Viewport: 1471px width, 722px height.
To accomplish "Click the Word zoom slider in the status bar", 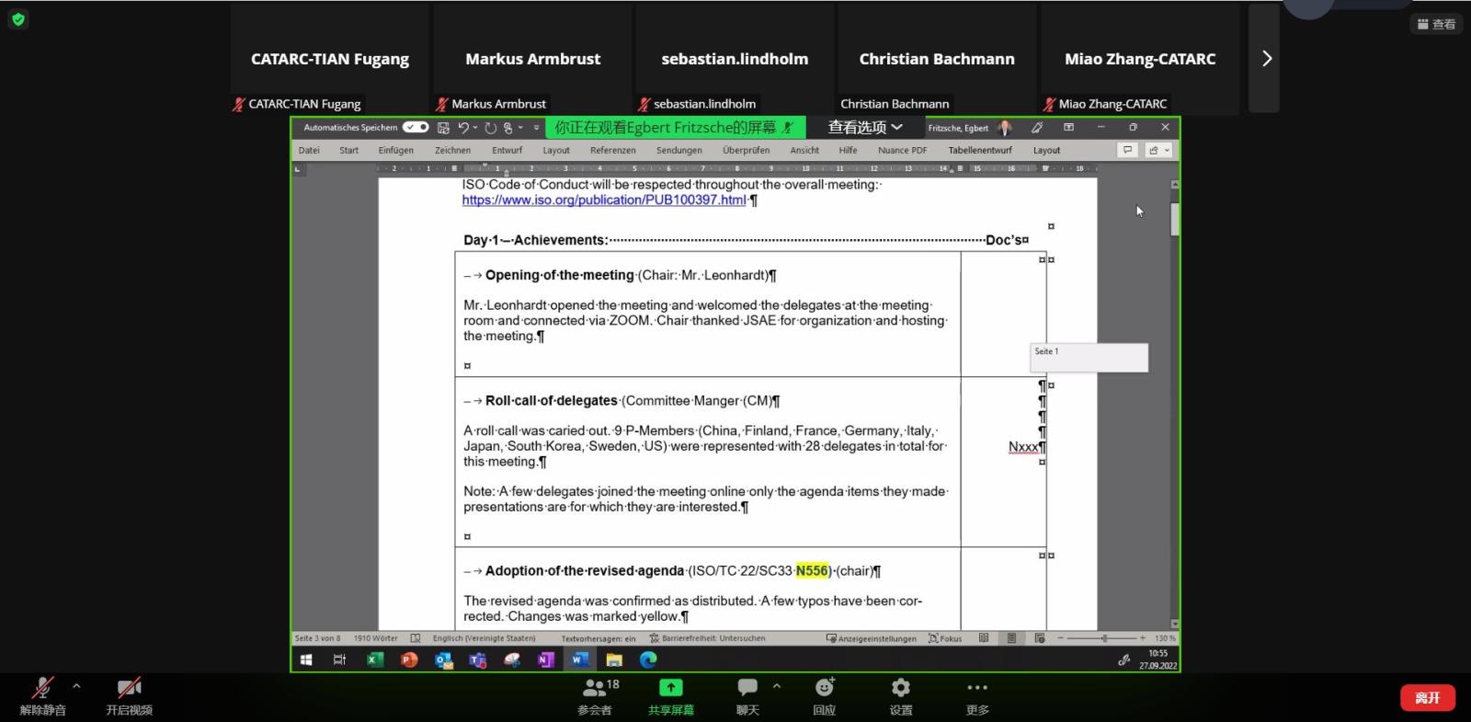I will click(1103, 638).
